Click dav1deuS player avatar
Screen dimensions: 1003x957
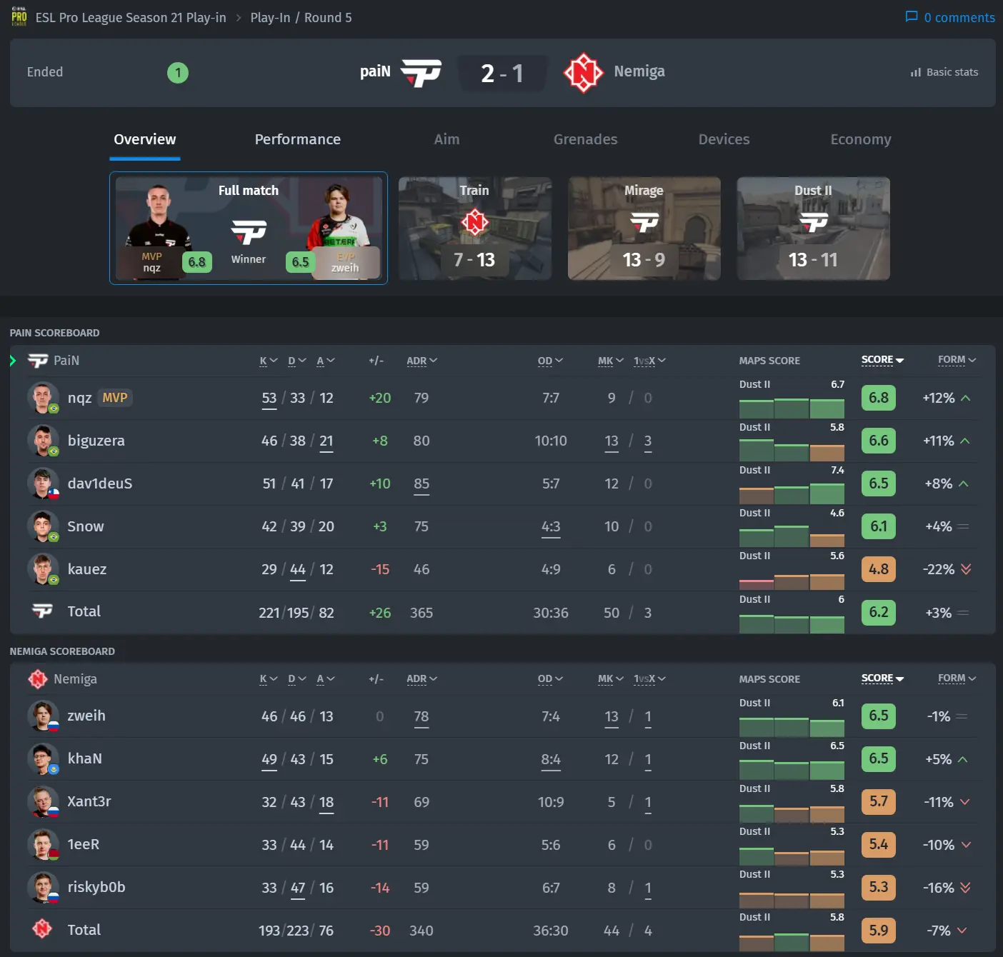(x=43, y=483)
